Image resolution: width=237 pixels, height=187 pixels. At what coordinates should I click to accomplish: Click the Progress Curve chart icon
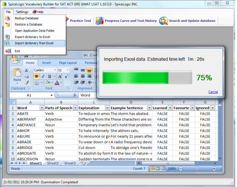pyautogui.click(x=100, y=21)
